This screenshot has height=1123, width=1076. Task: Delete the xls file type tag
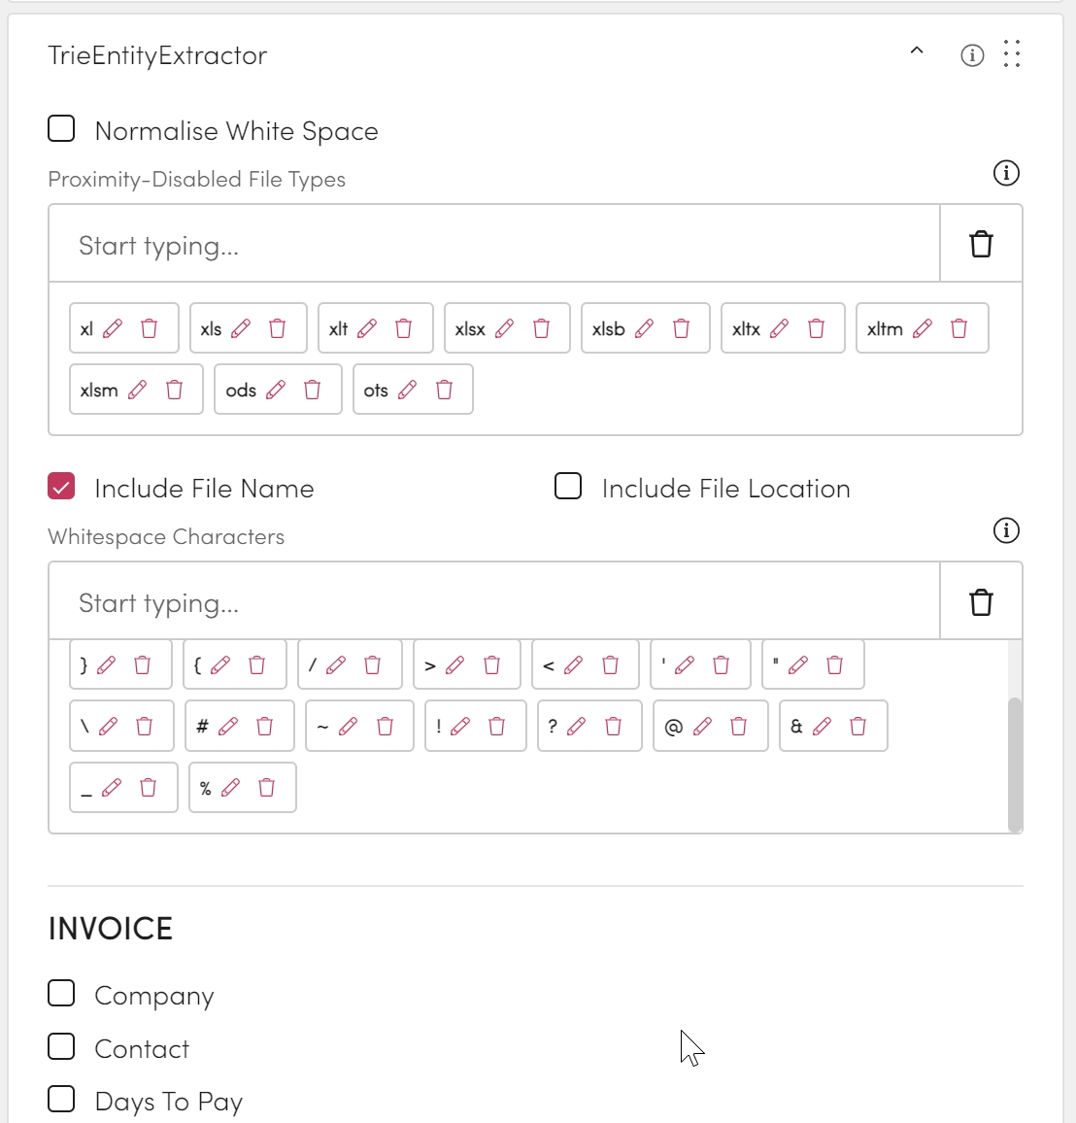point(278,328)
